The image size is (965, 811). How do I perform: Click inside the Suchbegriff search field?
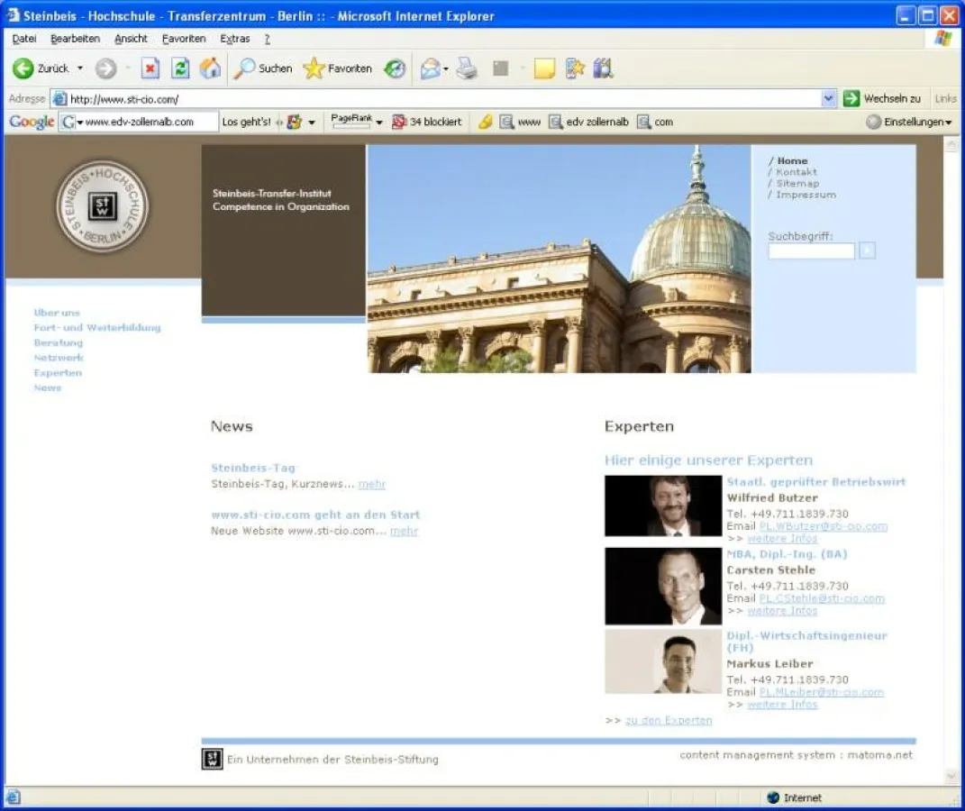(809, 251)
